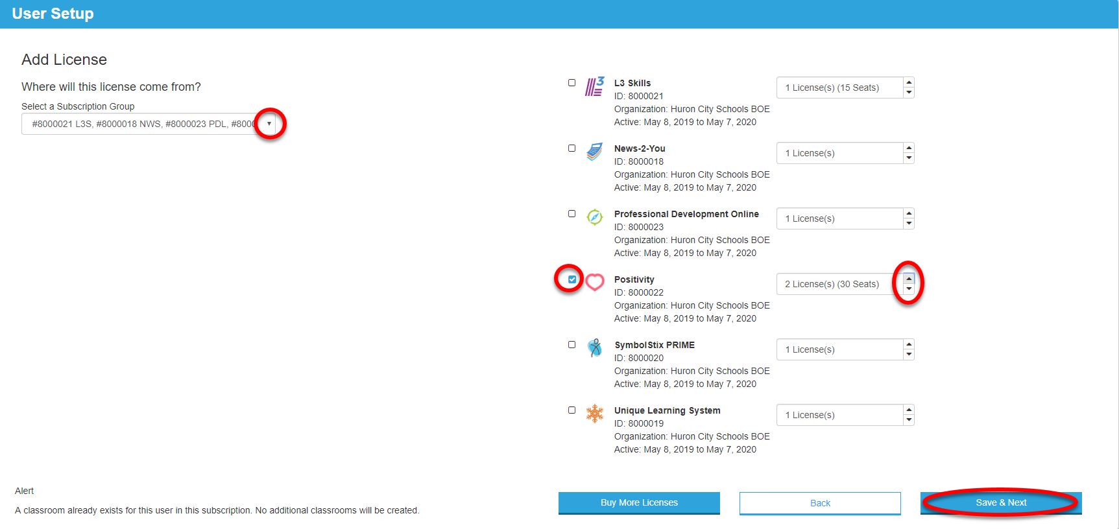
Task: Click the Select a Subscription Group label
Action: point(78,106)
